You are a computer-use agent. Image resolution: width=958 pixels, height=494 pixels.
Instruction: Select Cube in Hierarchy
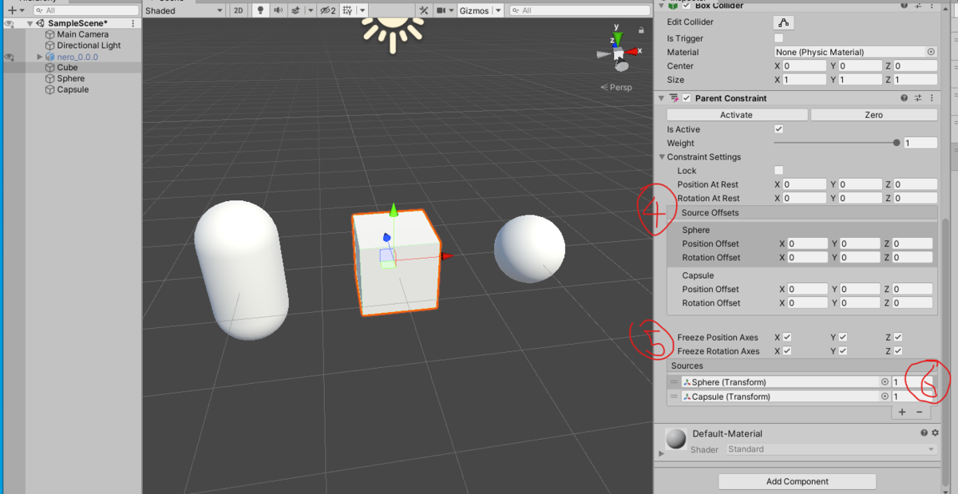67,68
